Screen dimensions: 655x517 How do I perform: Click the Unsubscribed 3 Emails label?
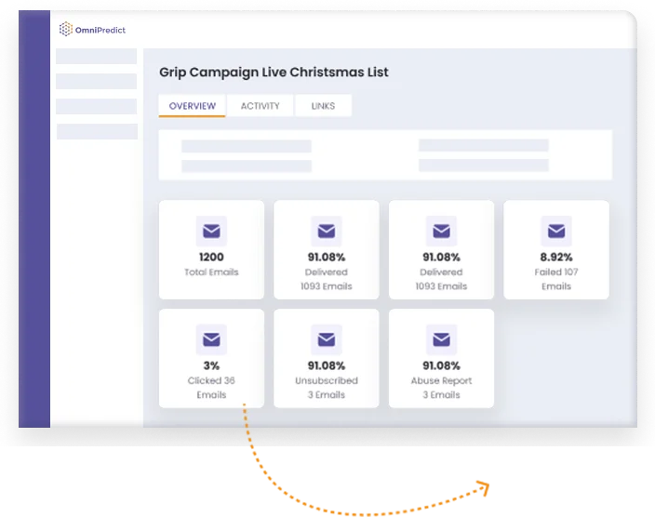tap(326, 388)
